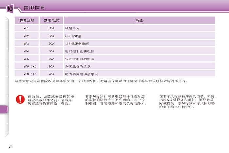The width and height of the screenshot is (229, 153).
Task: Select the highlighted purple side tab on left edge
Action: (x=3, y=110)
